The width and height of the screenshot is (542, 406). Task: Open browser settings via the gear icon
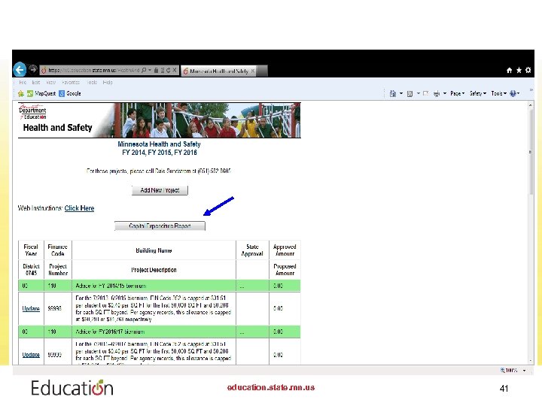(528, 70)
